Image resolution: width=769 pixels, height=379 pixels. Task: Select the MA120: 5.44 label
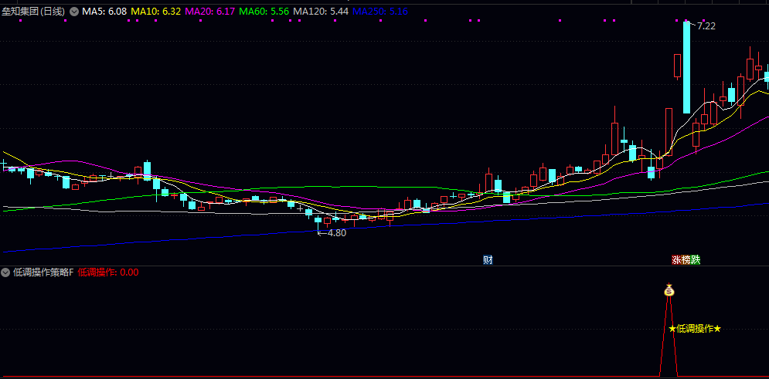(x=321, y=12)
